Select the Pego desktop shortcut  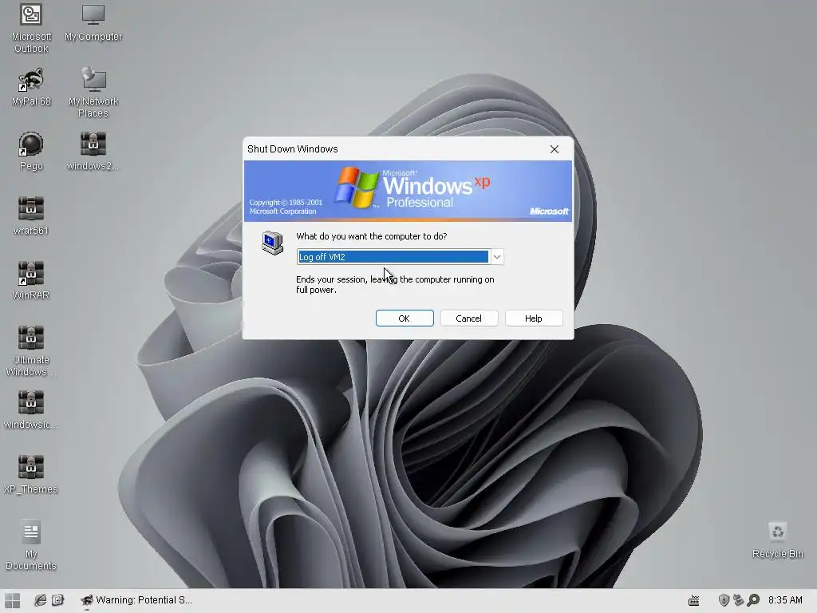(31, 151)
